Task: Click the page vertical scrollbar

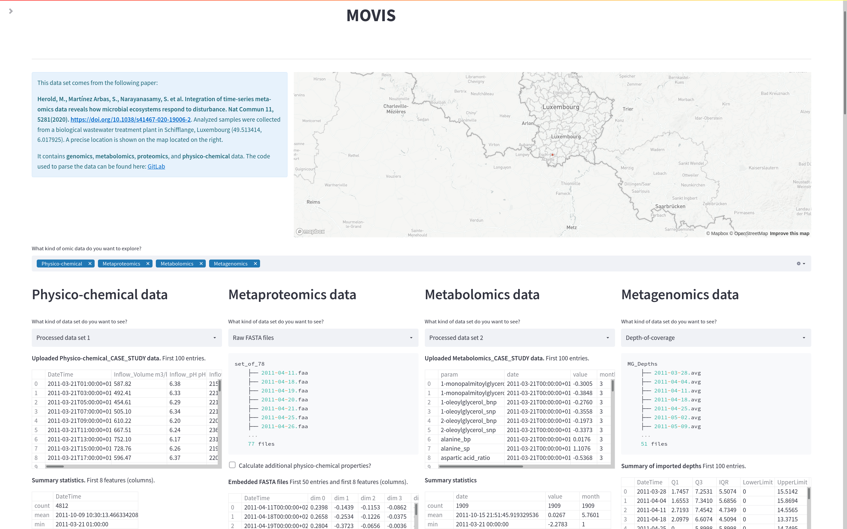Action: (845, 63)
